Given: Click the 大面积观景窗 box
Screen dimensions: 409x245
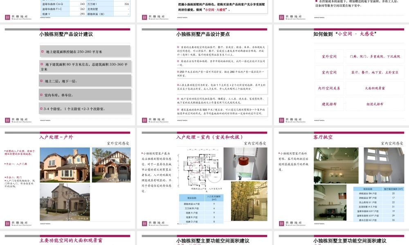Looking at the screenshot, I should pyautogui.click(x=375, y=88).
